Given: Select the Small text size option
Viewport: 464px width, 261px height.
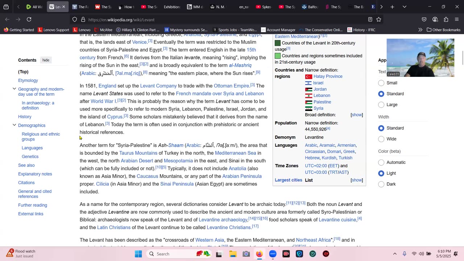Looking at the screenshot, I should pyautogui.click(x=381, y=83).
